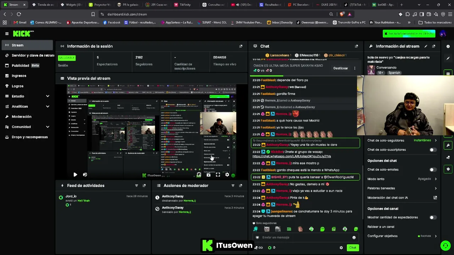Screen dimensions: 454x255
Task: Click the Kick logo in the header
Action: coord(23,34)
